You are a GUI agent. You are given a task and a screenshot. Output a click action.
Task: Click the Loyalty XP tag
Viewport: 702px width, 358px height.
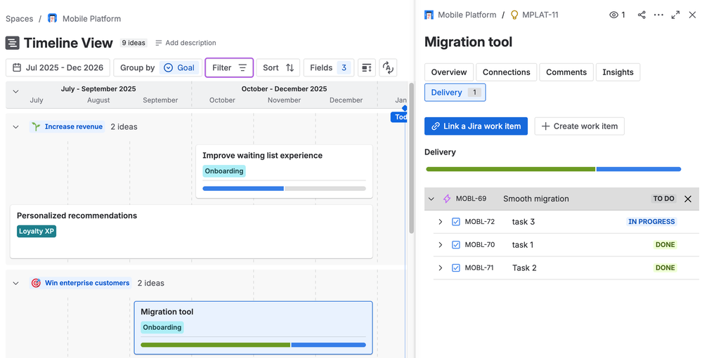[37, 232]
